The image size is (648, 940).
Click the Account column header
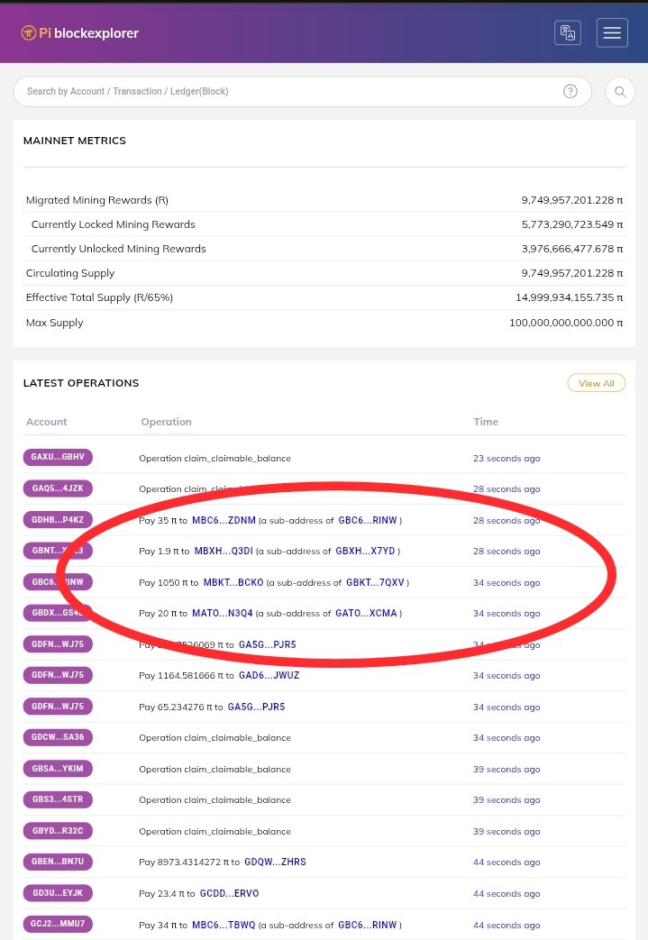[x=46, y=422]
